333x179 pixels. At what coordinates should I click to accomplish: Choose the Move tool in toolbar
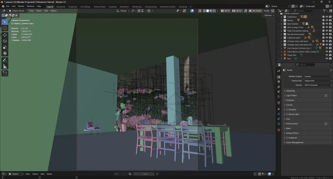5,35
